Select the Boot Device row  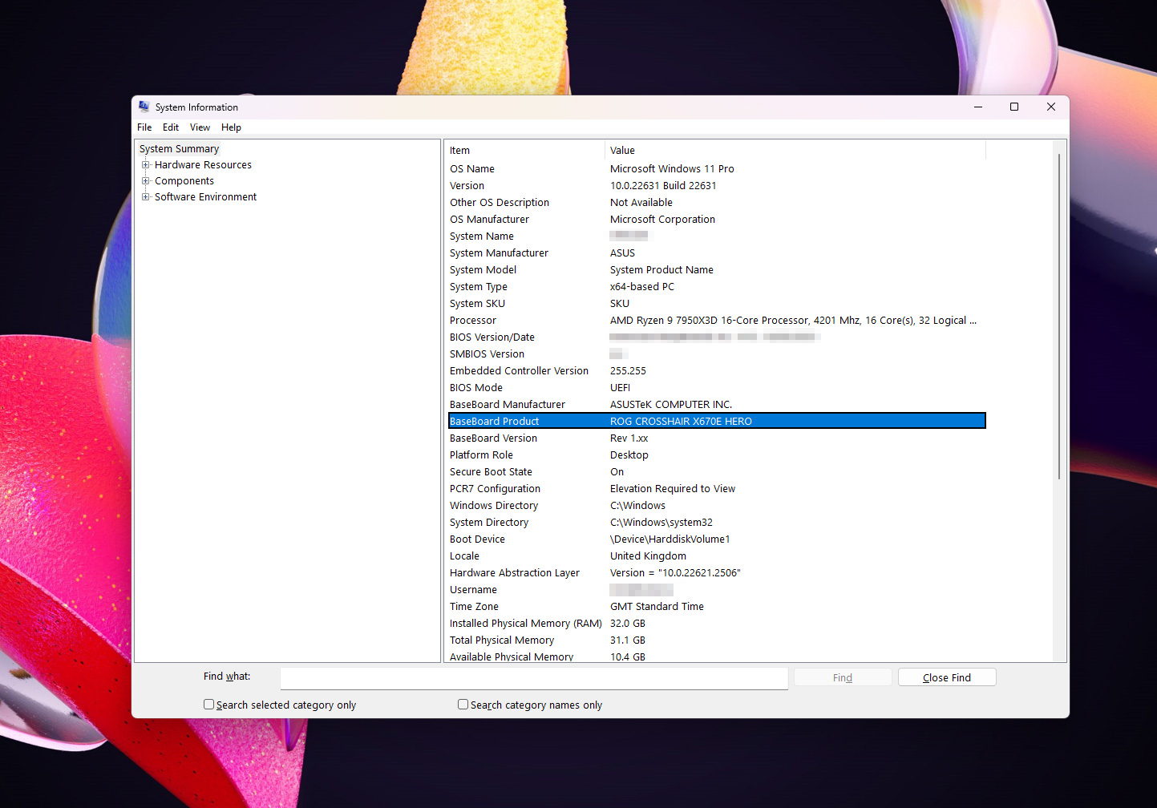716,539
